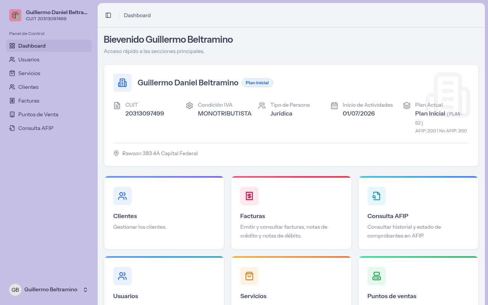
Task: Click the address Rawson 383 4A Capital Federal
Action: [160, 153]
